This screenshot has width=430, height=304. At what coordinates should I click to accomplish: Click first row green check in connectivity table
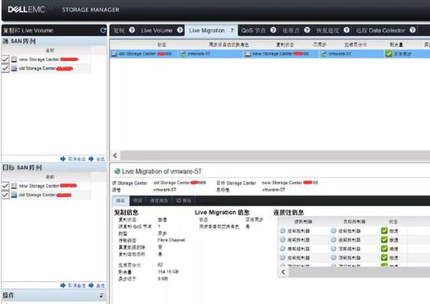coord(384,231)
